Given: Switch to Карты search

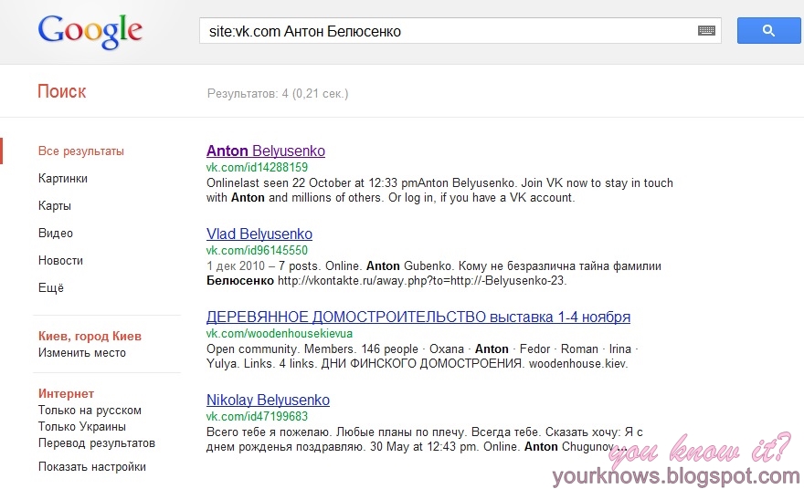Looking at the screenshot, I should [55, 206].
